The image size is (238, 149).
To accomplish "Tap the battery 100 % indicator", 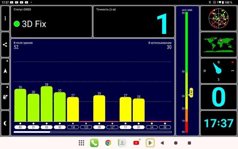I will point(227,2).
